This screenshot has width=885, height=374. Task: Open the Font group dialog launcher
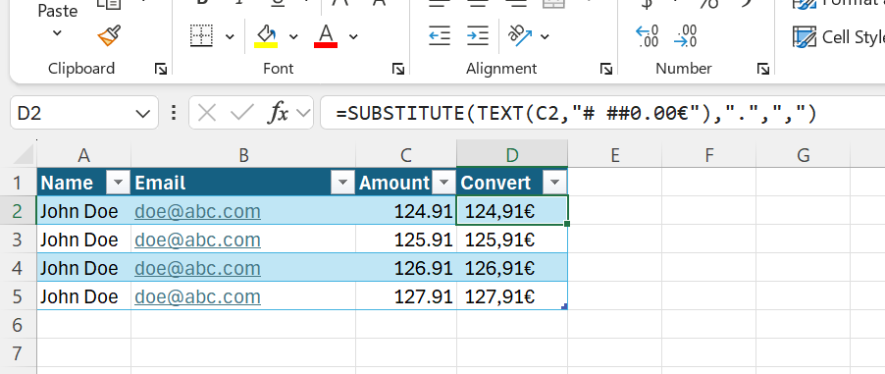coord(398,69)
